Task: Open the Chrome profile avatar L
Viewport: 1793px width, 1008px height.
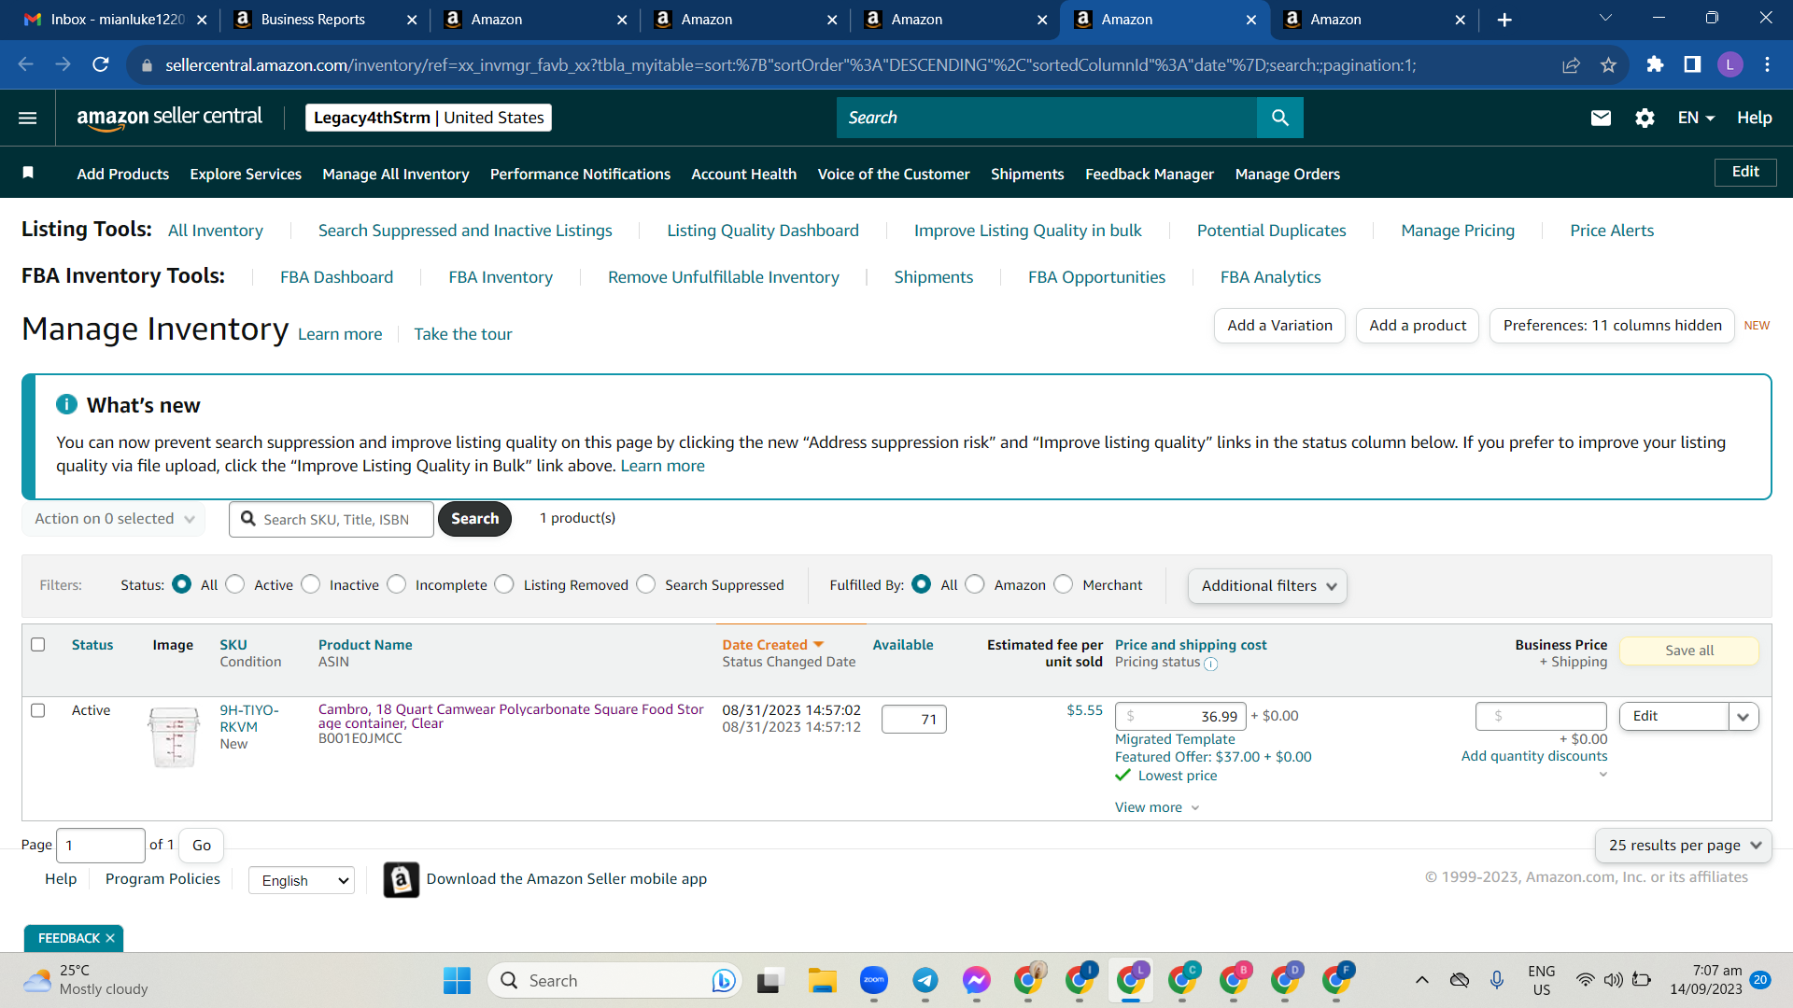Action: [x=1729, y=64]
